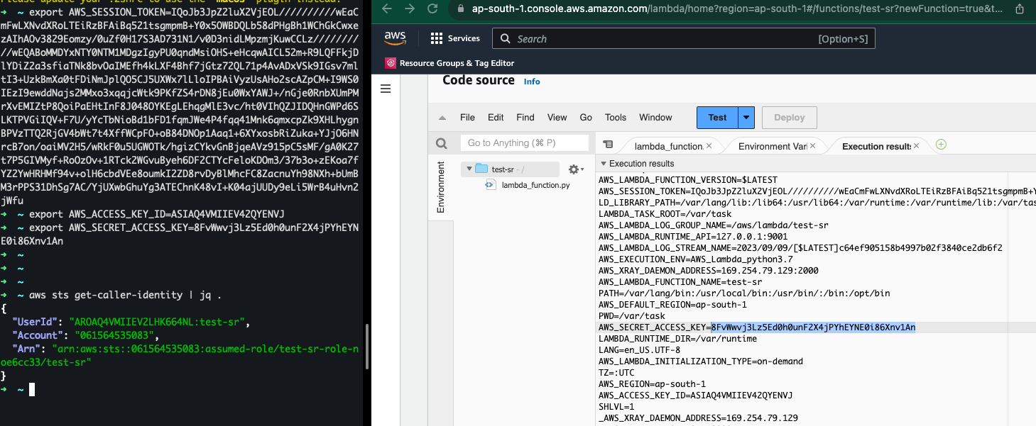1036x426 pixels.
Task: Open the AWS console home logo
Action: [x=395, y=38]
